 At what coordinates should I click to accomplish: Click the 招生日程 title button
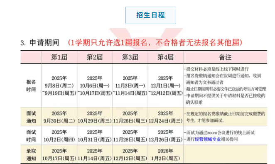coord(151,15)
